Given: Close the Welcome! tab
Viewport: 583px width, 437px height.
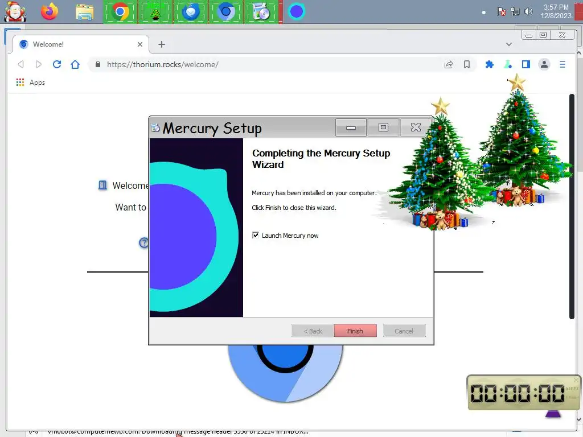Looking at the screenshot, I should 140,44.
